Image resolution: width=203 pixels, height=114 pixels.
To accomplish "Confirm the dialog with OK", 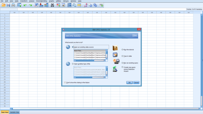I will pos(129,82).
